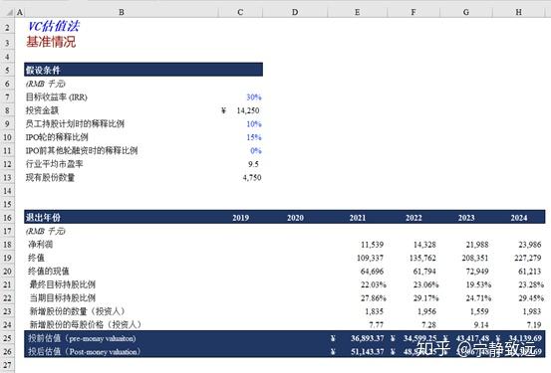
Task: Select column E header
Action: 357,12
